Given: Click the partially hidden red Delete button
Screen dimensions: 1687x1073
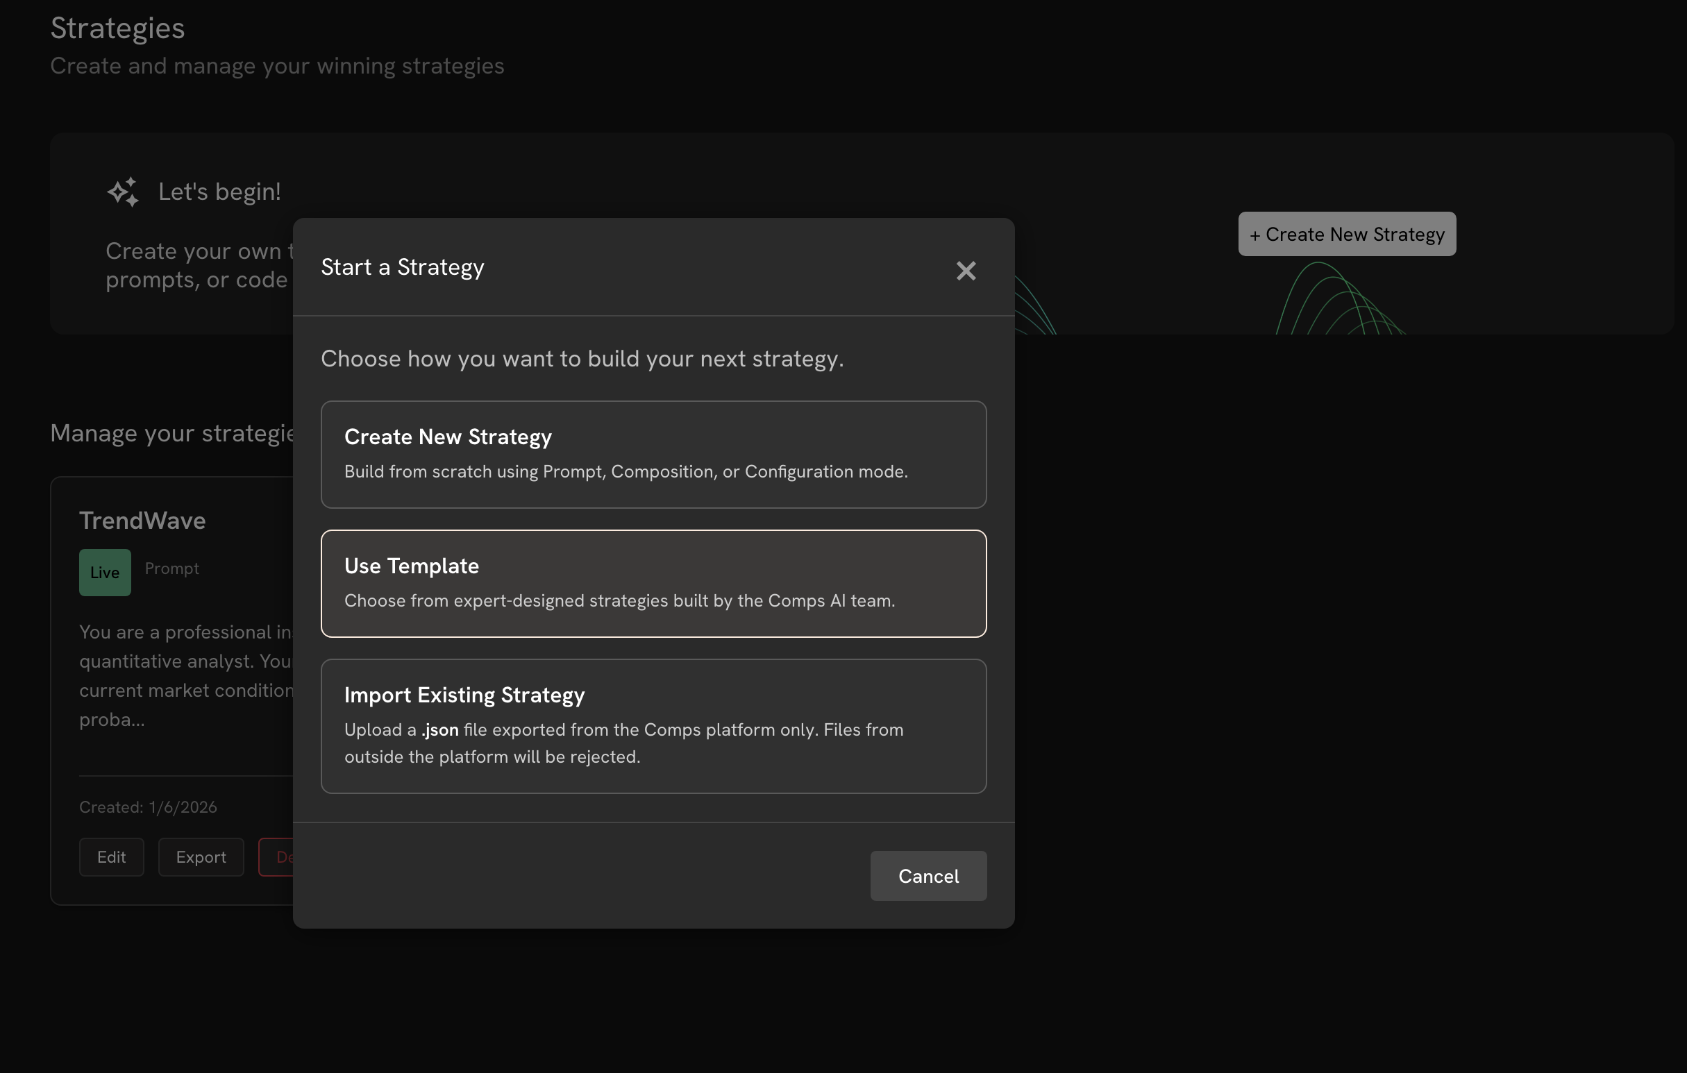Looking at the screenshot, I should point(277,856).
